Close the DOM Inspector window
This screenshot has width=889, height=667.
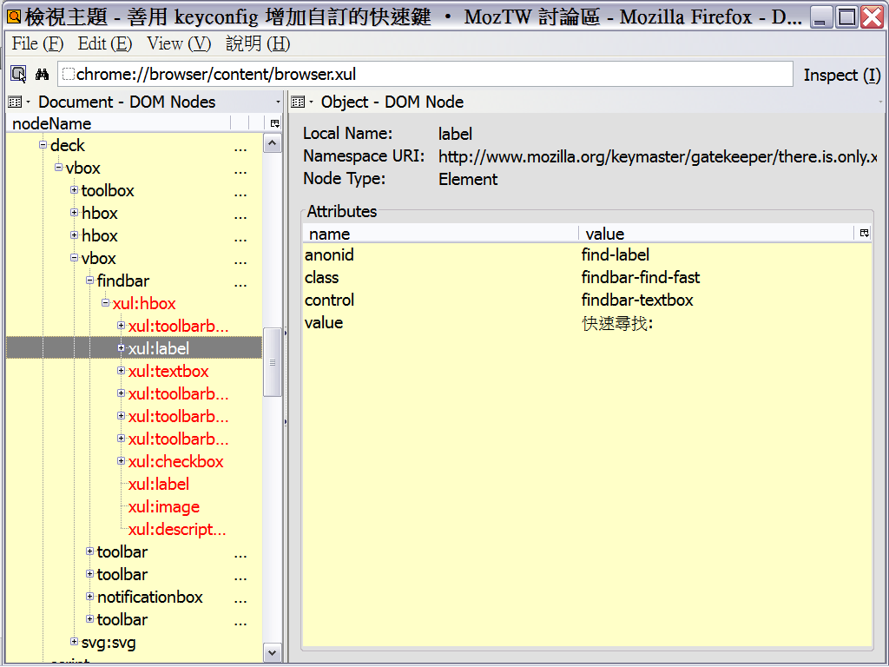pos(872,17)
